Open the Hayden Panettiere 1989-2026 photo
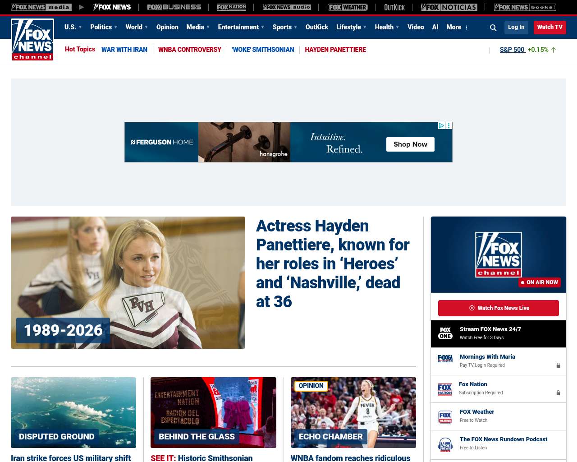 coord(128,282)
